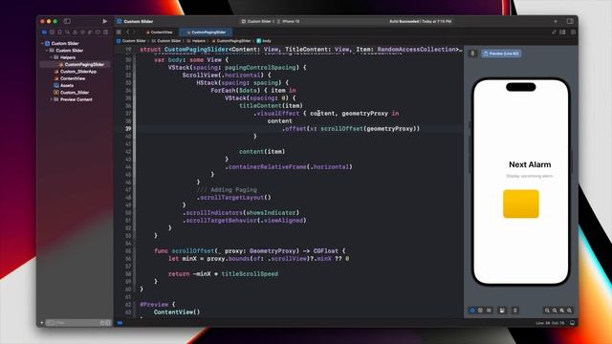
Task: Toggle recent files filter in navigator
Action: click(x=102, y=323)
